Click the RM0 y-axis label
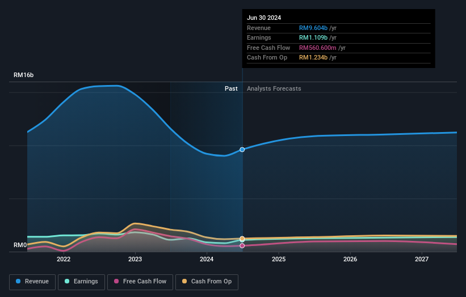This screenshot has width=466, height=297. click(20, 245)
